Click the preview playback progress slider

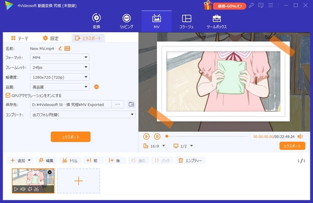pyautogui.click(x=207, y=136)
